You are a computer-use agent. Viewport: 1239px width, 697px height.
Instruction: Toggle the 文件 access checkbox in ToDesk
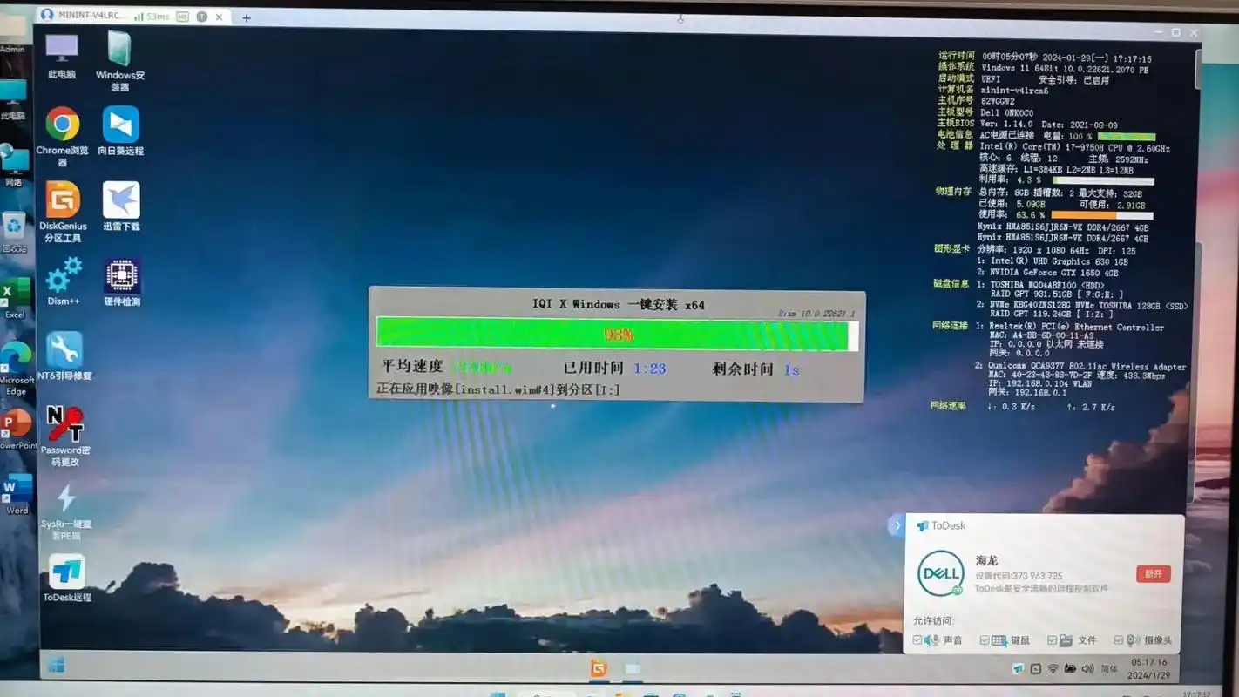(x=1052, y=640)
